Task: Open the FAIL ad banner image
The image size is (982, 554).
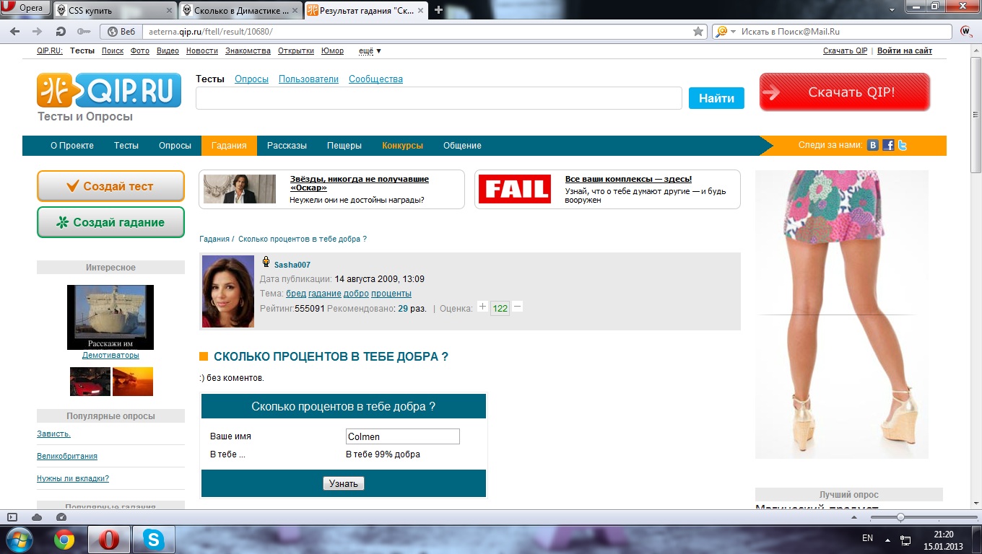Action: tap(515, 189)
